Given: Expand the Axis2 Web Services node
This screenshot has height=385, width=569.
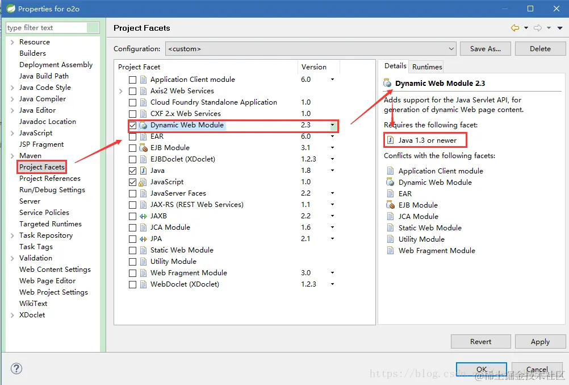Looking at the screenshot, I should coord(121,91).
